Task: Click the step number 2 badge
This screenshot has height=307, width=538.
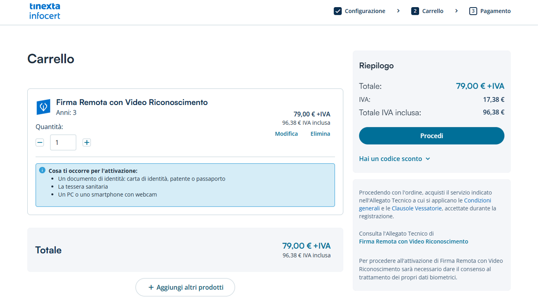Action: 415,11
